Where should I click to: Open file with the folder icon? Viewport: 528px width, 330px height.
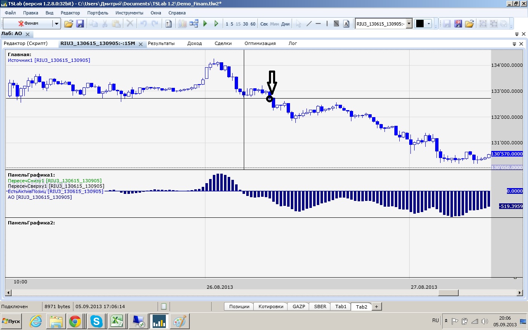(68, 24)
